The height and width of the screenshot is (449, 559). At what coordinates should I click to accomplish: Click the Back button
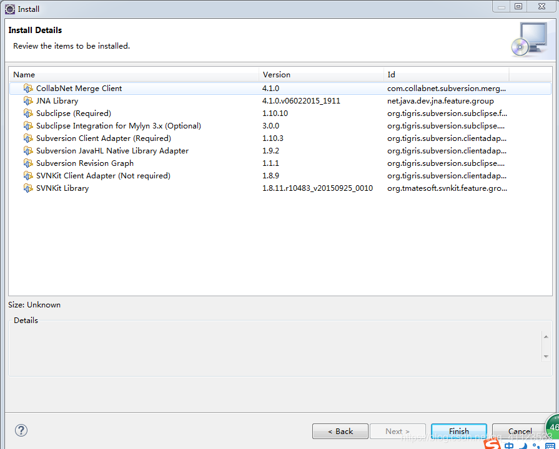340,431
